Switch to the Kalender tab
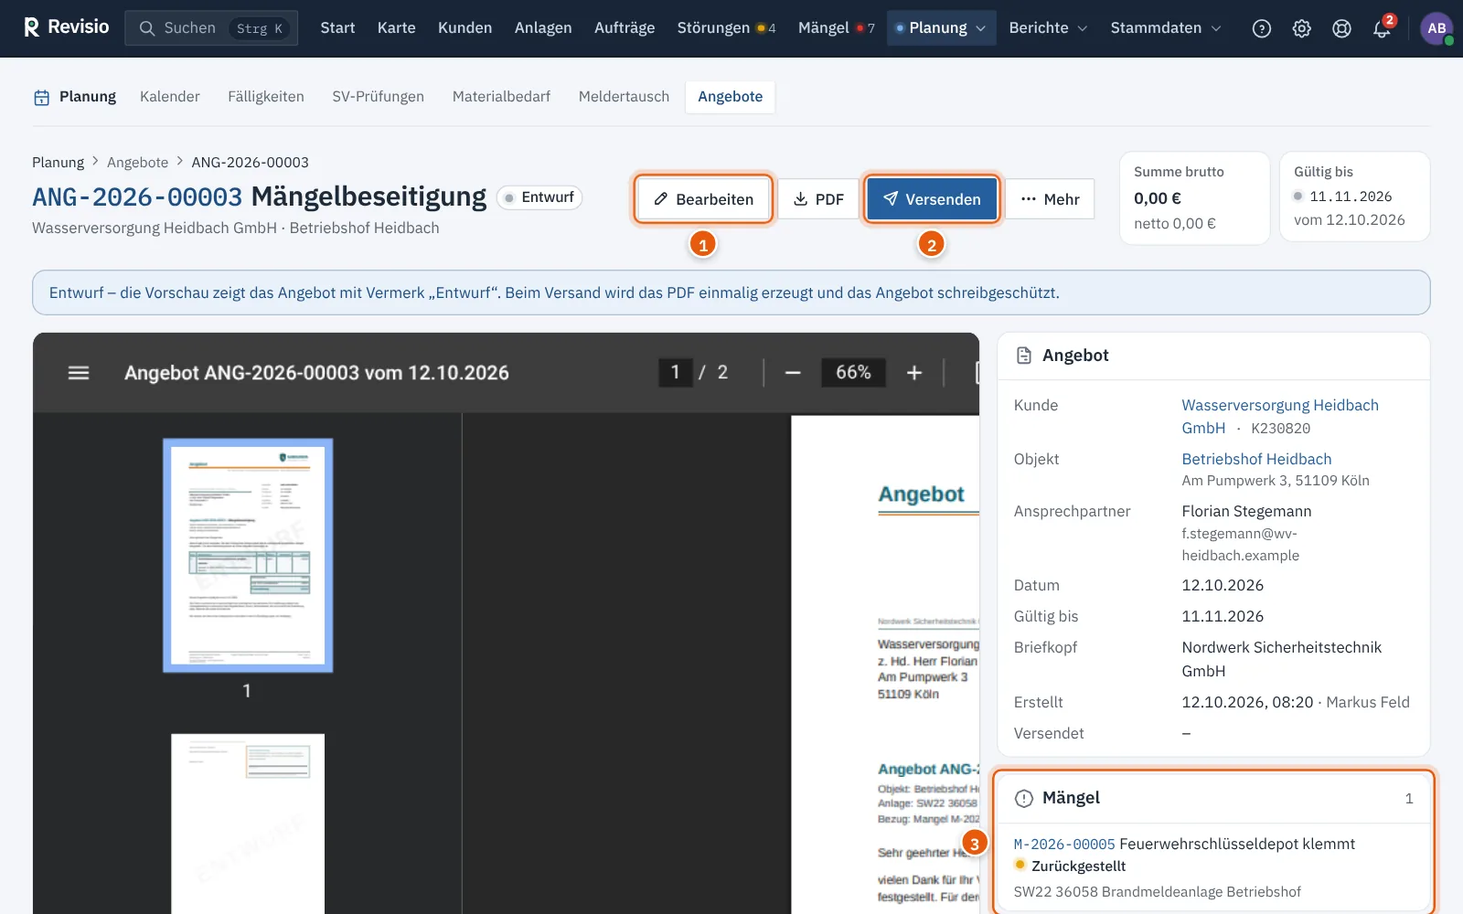Image resolution: width=1463 pixels, height=914 pixels. pos(169,97)
